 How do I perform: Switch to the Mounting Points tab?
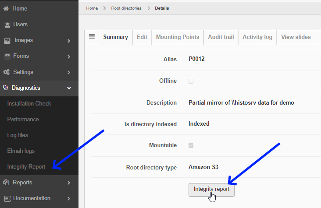click(178, 37)
